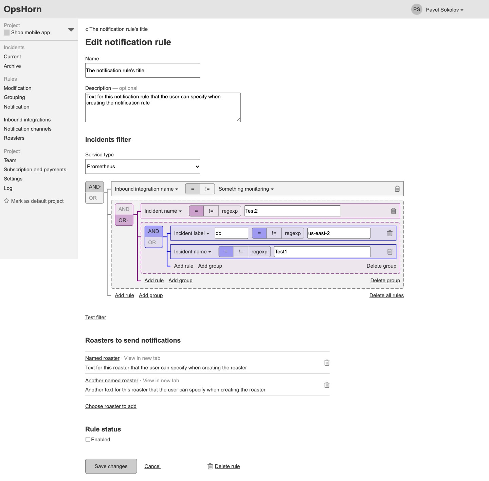
Task: Click View in new tab for Another named roaster
Action: pyautogui.click(x=161, y=381)
